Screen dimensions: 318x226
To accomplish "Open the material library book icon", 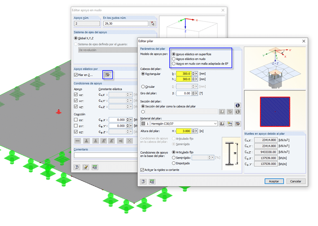I will tap(222, 124).
